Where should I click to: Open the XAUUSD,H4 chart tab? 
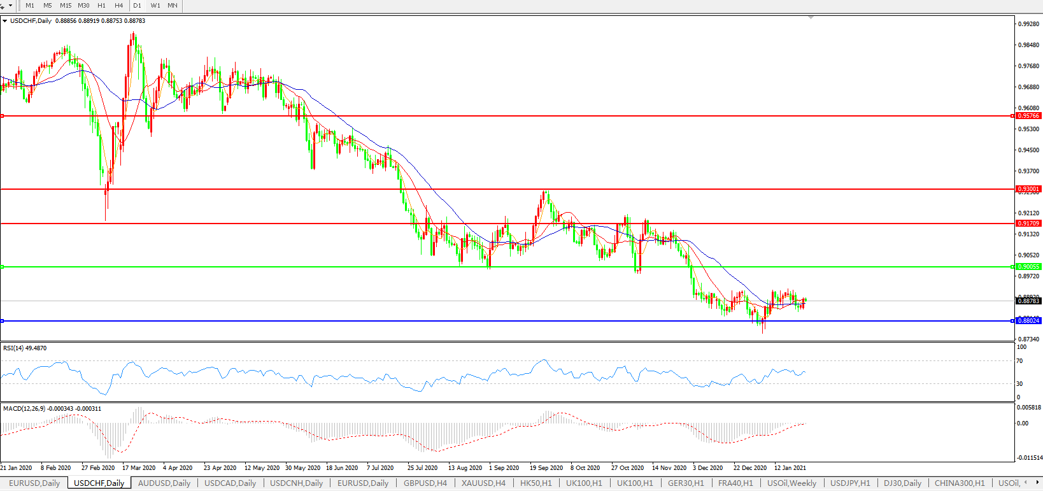pyautogui.click(x=483, y=483)
